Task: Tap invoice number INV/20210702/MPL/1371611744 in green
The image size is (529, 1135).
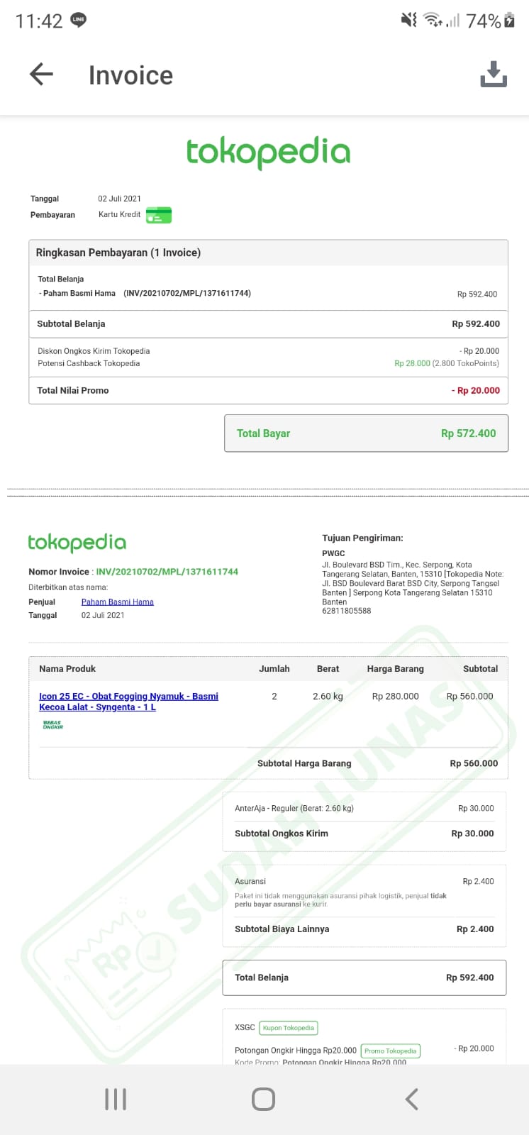Action: click(167, 572)
